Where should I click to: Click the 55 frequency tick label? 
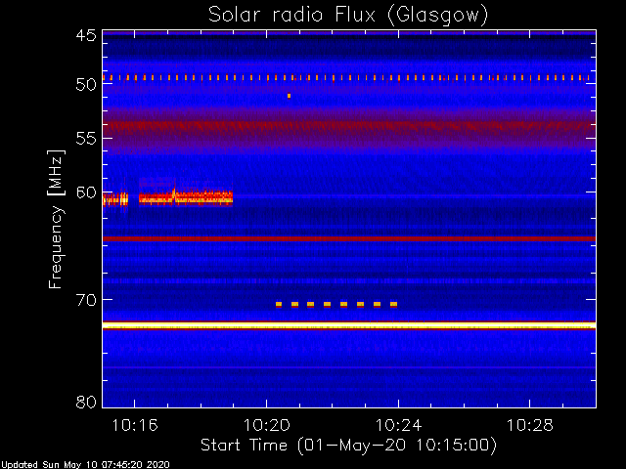click(86, 139)
